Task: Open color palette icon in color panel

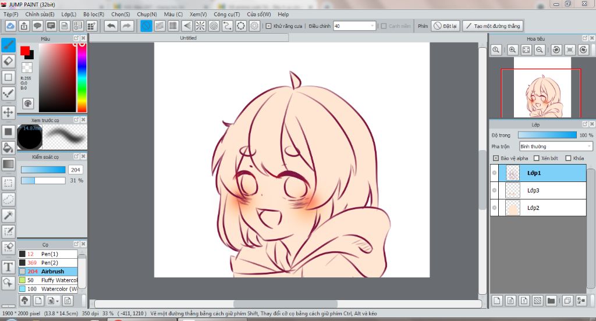Action: 28,104
